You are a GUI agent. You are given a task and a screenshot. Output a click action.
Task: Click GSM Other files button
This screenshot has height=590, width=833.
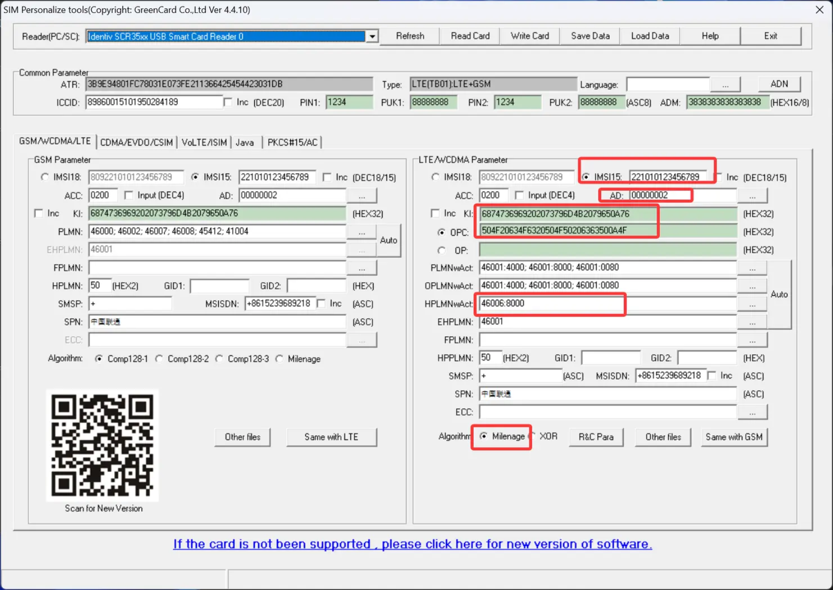pyautogui.click(x=242, y=437)
